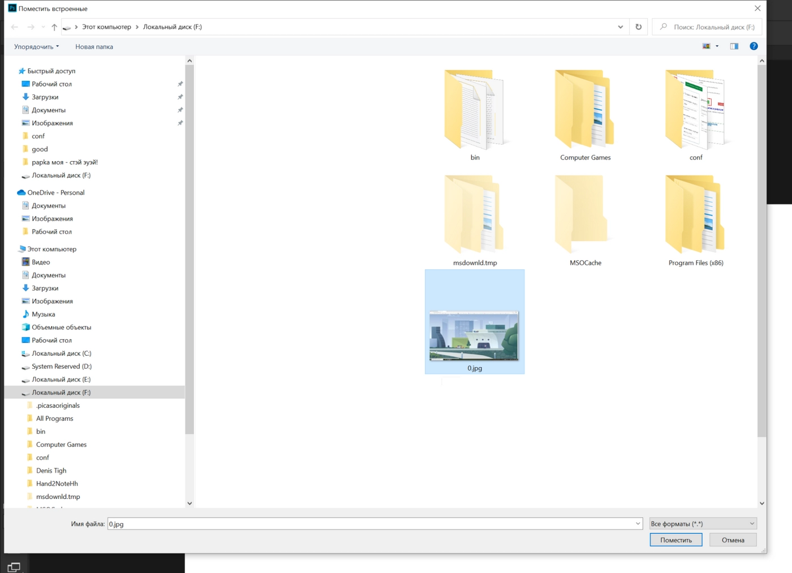The height and width of the screenshot is (573, 792).
Task: Change view mode icon
Action: 707,46
